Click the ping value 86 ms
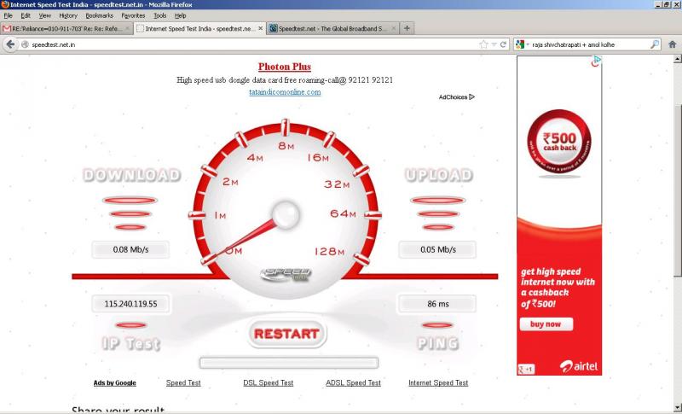 tap(437, 304)
